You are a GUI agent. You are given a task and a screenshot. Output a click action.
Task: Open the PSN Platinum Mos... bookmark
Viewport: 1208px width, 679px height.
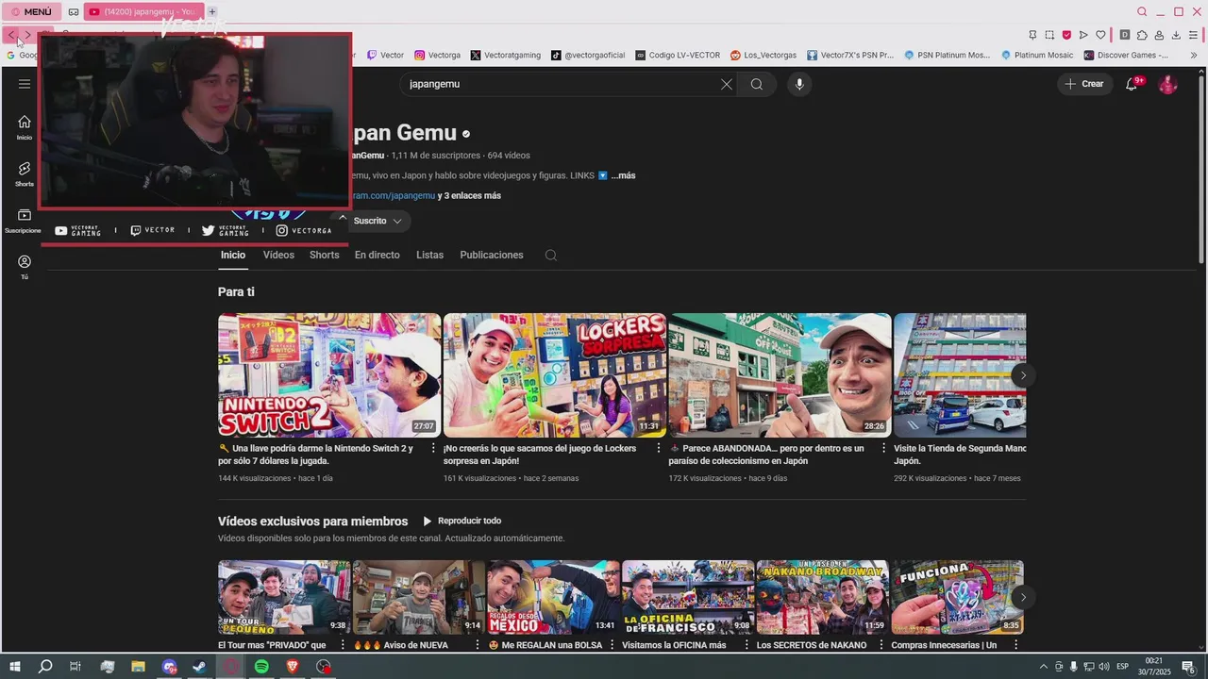[x=948, y=55]
